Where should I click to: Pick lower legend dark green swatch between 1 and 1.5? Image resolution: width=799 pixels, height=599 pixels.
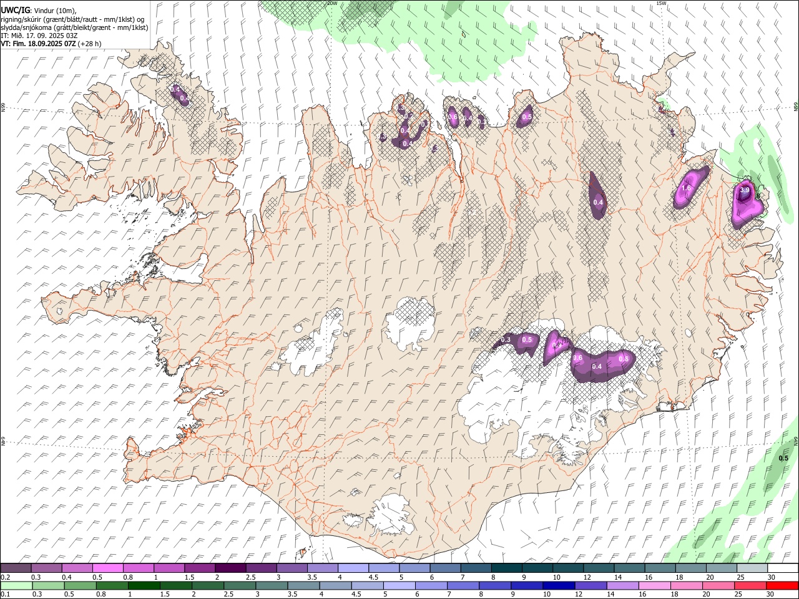tap(144, 585)
